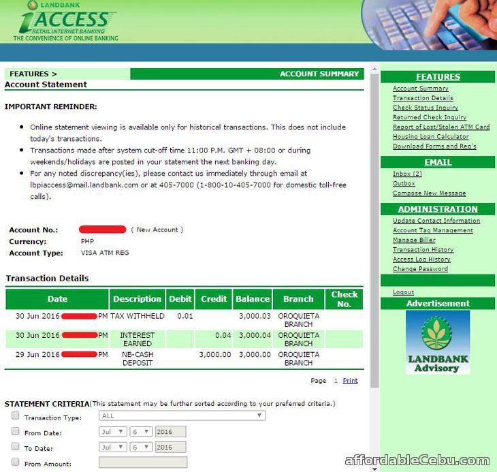497x472 pixels.
Task: Open Report of Lost/Stolen ATM Card
Action: 441,127
